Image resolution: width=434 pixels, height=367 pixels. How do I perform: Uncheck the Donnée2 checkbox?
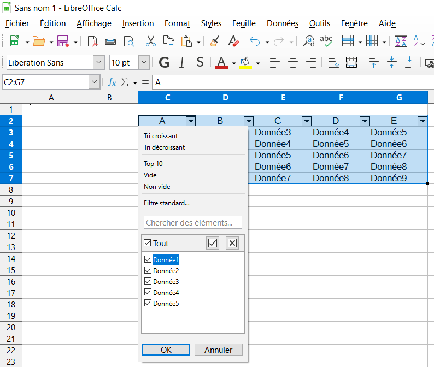click(x=148, y=270)
